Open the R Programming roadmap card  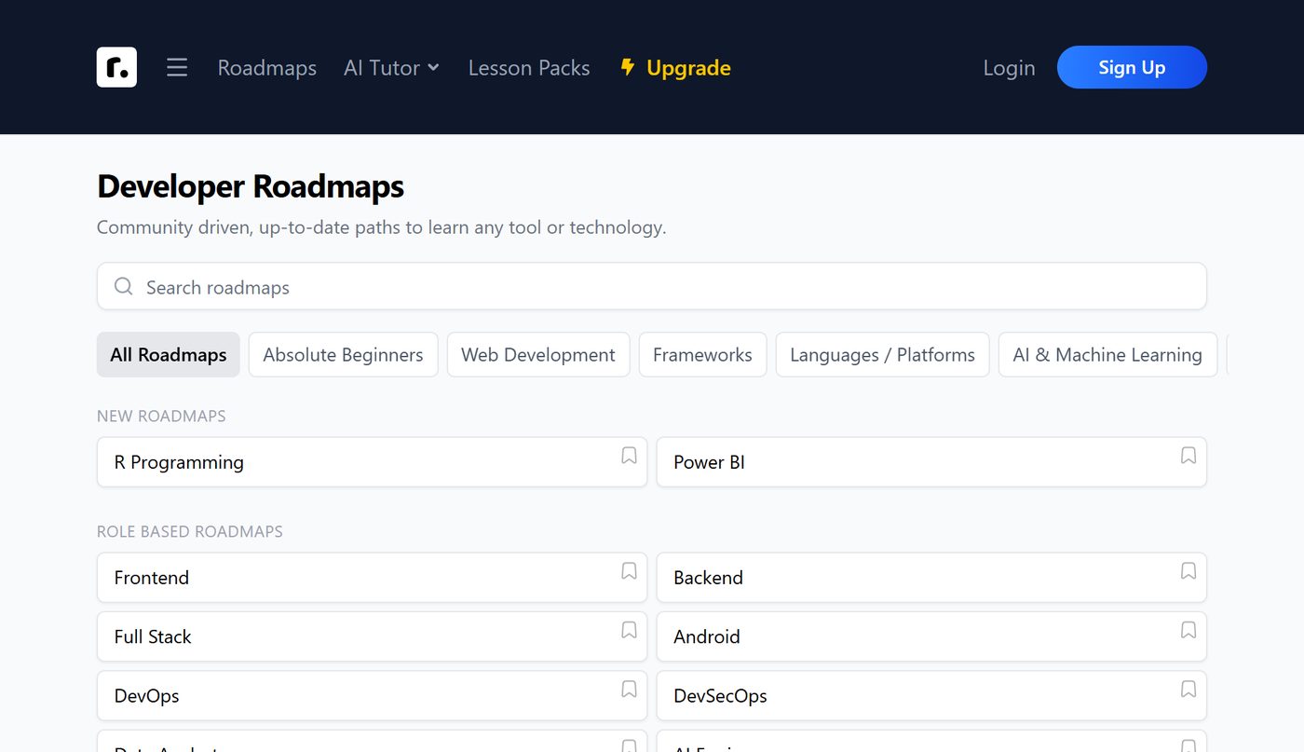point(372,462)
